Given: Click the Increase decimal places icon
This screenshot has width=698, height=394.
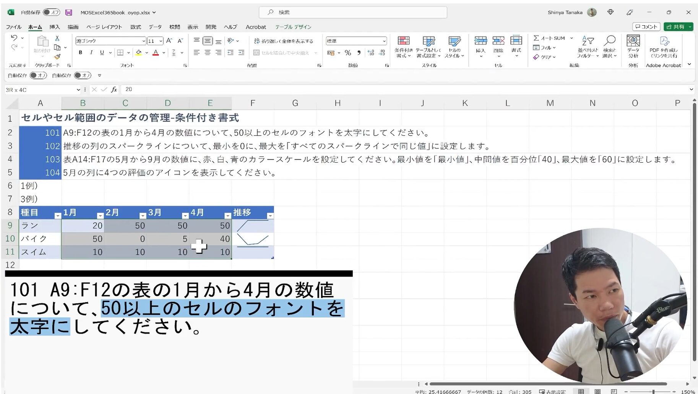Looking at the screenshot, I should pyautogui.click(x=371, y=53).
